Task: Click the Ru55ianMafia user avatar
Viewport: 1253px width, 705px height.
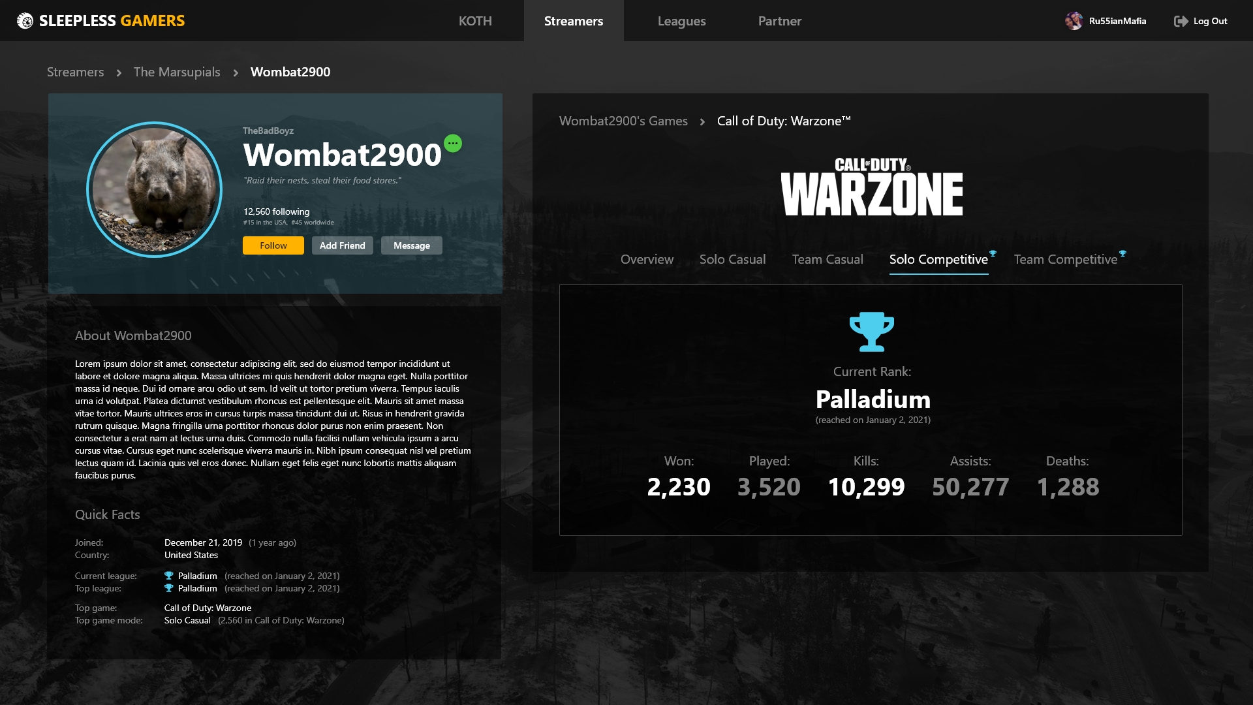Action: [1074, 21]
